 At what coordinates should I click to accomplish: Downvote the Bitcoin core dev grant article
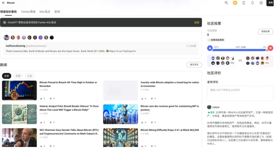point(152,122)
